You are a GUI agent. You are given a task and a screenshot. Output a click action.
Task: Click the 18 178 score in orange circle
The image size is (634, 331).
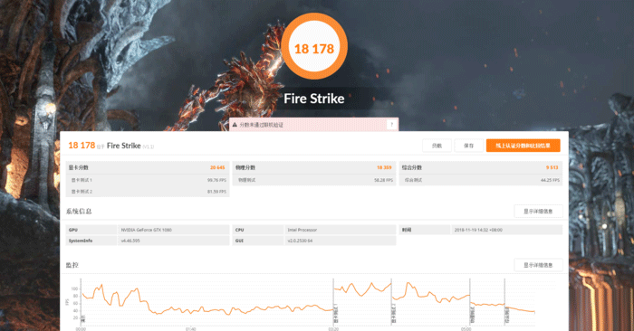tap(313, 49)
